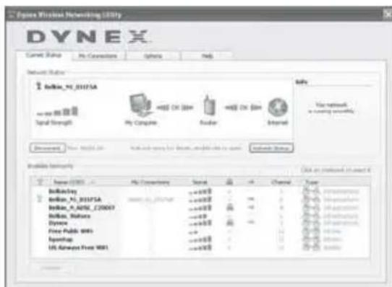The width and height of the screenshot is (392, 287).
Task: Sort networks by Name (SSID) column
Action: [x=69, y=182]
